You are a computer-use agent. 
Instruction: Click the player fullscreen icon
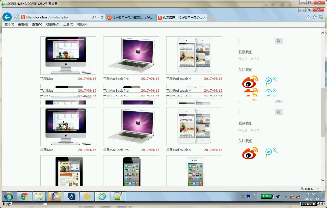(x=319, y=204)
